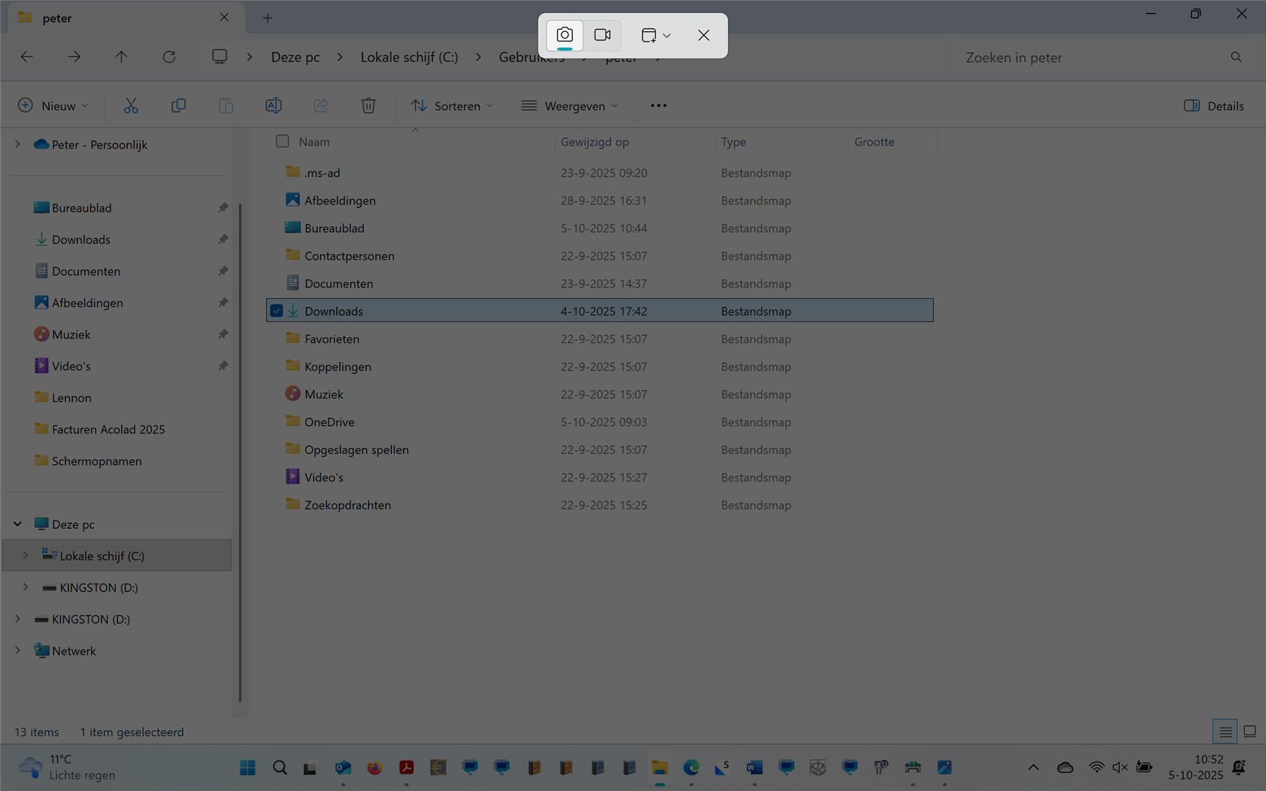
Task: Share the selected item
Action: pyautogui.click(x=321, y=105)
